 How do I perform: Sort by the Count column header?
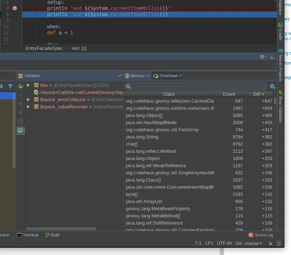(x=228, y=94)
